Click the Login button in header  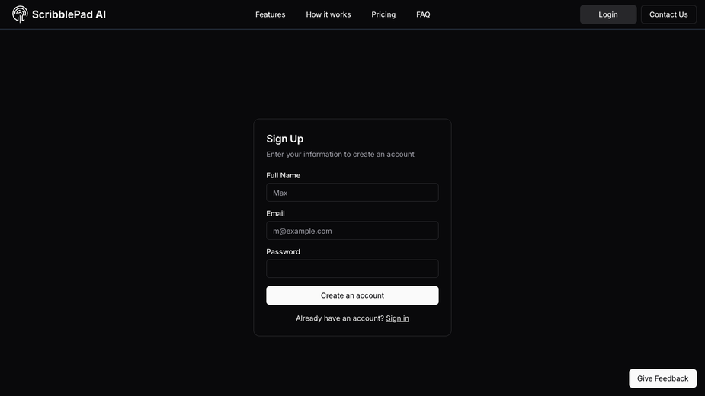pos(608,14)
